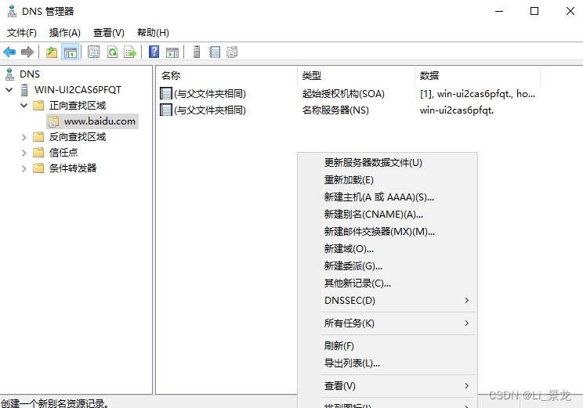
Task: Maximize the DNS Manager window
Action: click(x=534, y=11)
